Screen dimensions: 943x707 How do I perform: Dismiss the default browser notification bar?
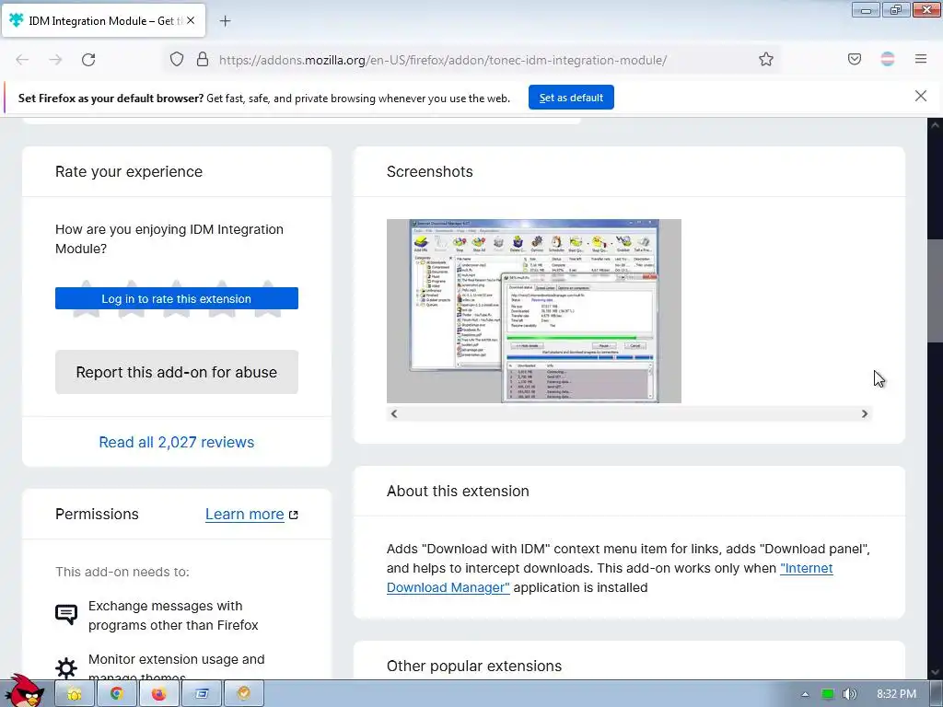920,96
